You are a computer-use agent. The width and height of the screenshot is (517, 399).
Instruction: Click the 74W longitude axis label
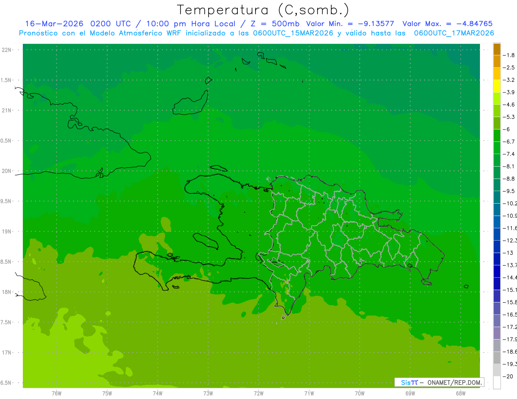pos(158,393)
